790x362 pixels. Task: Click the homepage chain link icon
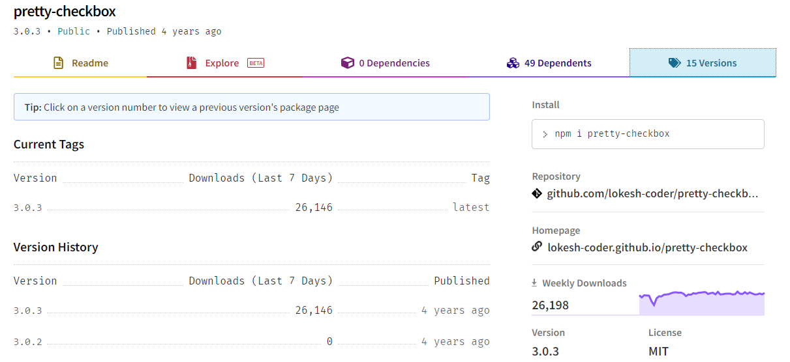click(x=537, y=247)
